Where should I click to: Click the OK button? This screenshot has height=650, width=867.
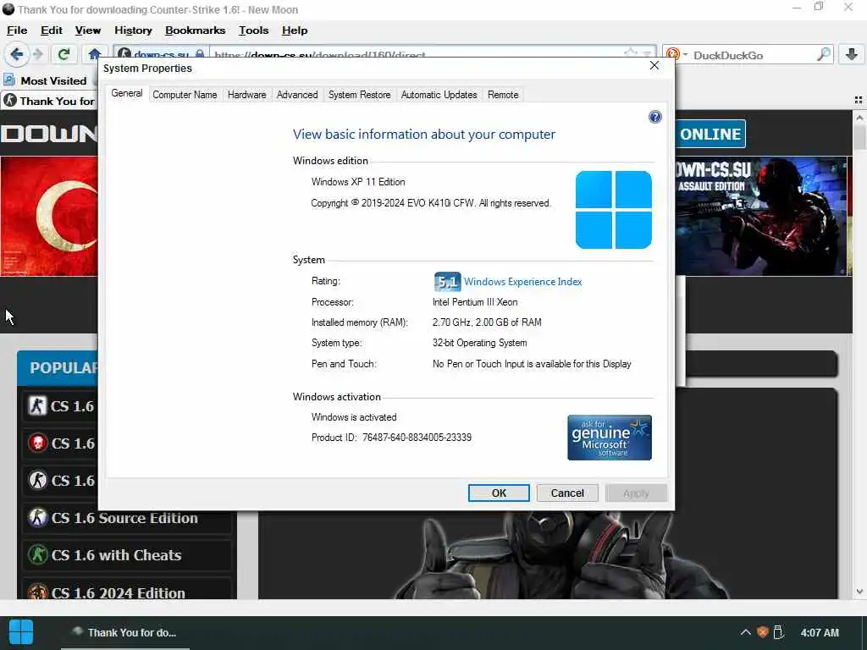499,493
